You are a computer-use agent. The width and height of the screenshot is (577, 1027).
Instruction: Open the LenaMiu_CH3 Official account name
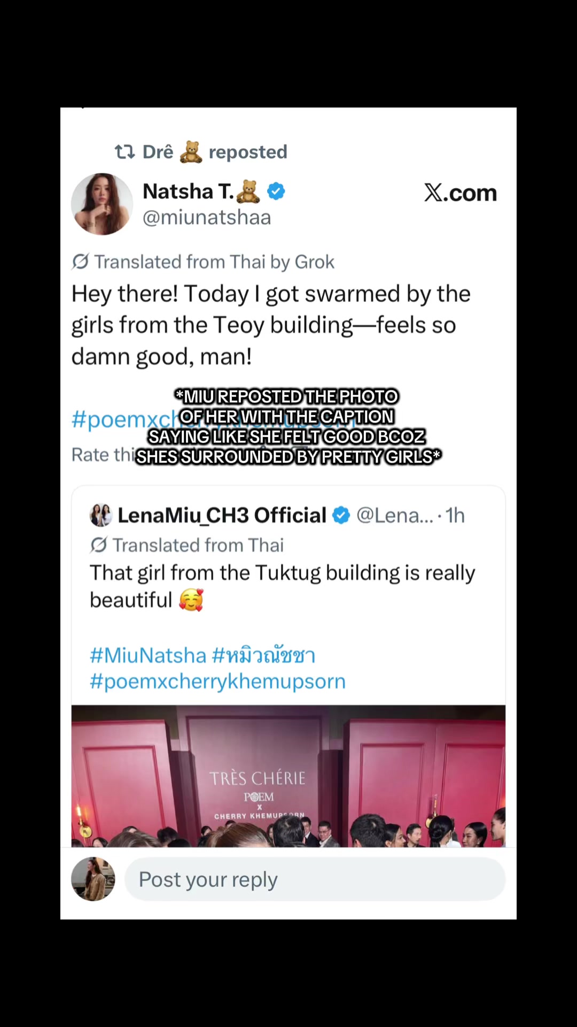tap(222, 515)
